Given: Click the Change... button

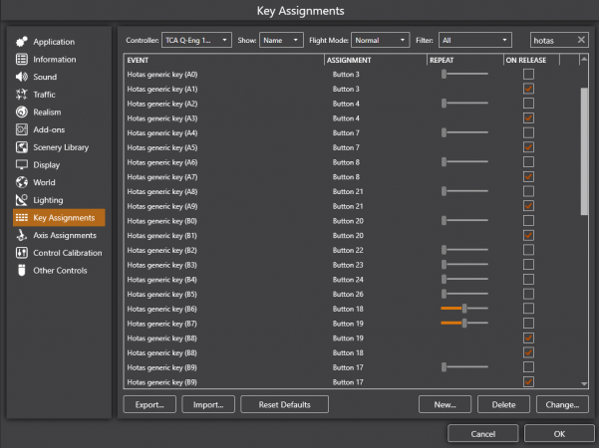Looking at the screenshot, I should [562, 404].
